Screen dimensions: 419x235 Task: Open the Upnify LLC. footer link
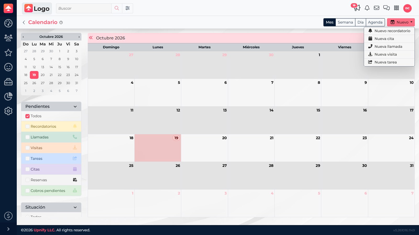pos(45,230)
